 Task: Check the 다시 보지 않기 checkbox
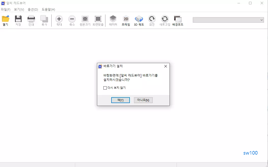coord(105,88)
